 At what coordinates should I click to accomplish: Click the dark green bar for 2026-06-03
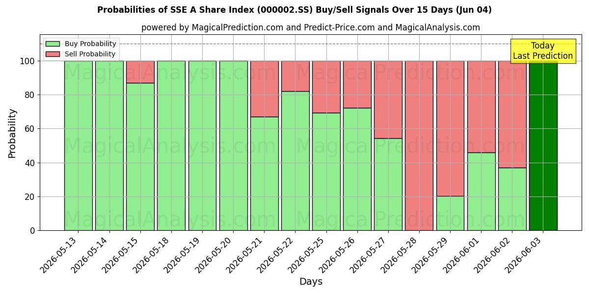543,146
